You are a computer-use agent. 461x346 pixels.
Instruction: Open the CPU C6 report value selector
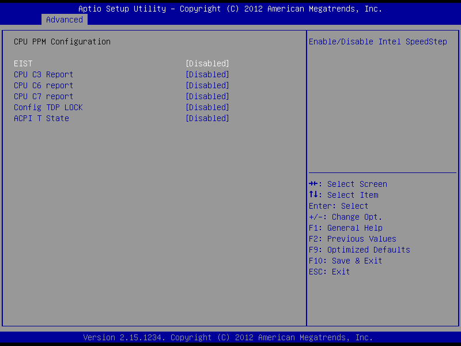click(x=207, y=85)
